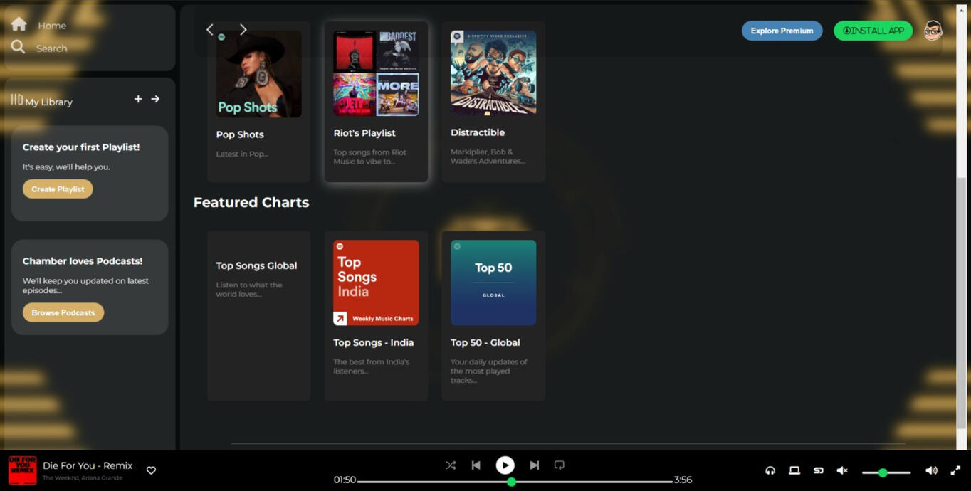Enable repeat mode
Viewport: 971px width, 491px height.
pos(559,465)
